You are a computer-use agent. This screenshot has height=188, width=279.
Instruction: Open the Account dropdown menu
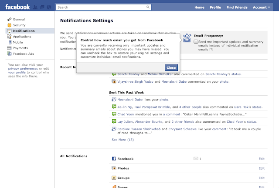(262, 7)
